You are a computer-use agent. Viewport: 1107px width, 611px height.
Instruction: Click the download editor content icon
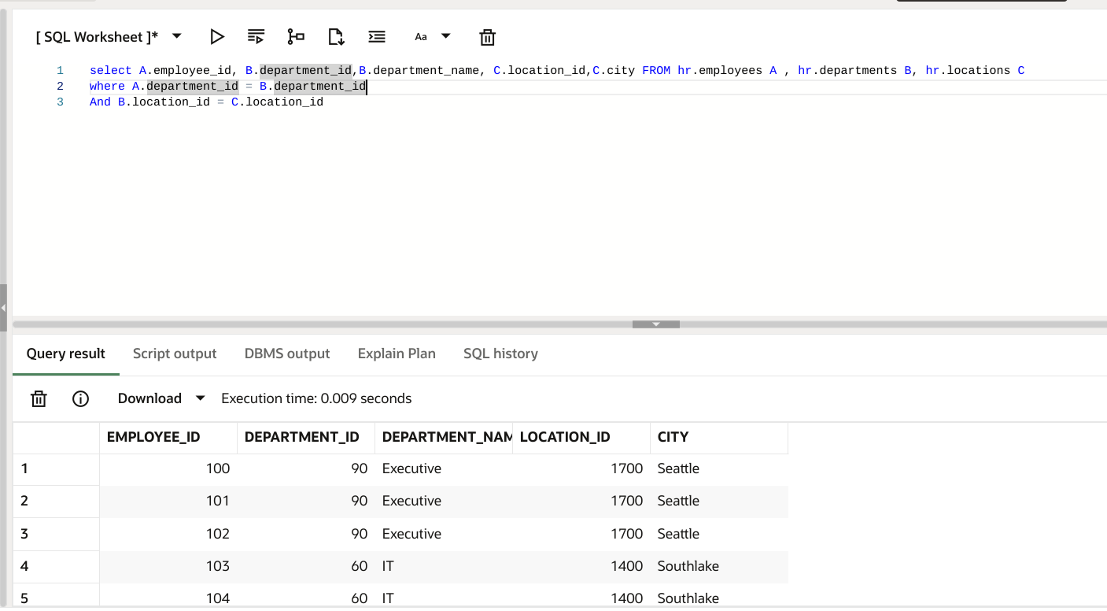click(336, 36)
